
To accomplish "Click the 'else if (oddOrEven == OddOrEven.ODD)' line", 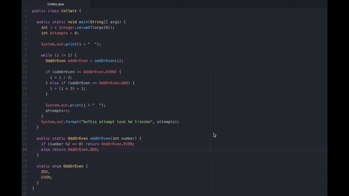I will pyautogui.click(x=90, y=83).
